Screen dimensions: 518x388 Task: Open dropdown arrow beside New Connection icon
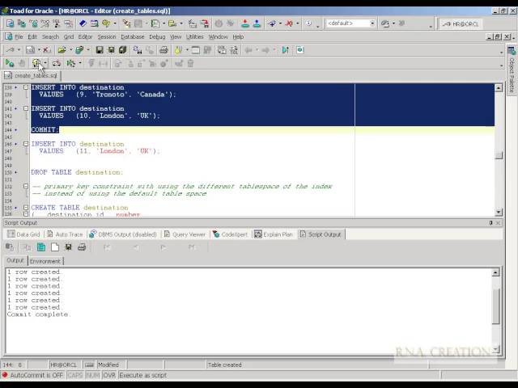point(280,23)
